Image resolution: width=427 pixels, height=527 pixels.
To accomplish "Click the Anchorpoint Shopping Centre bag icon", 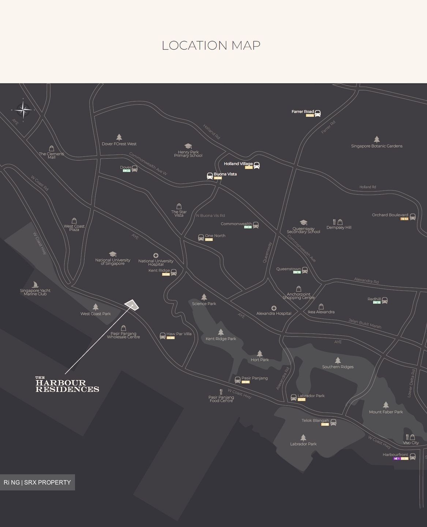I will [299, 289].
